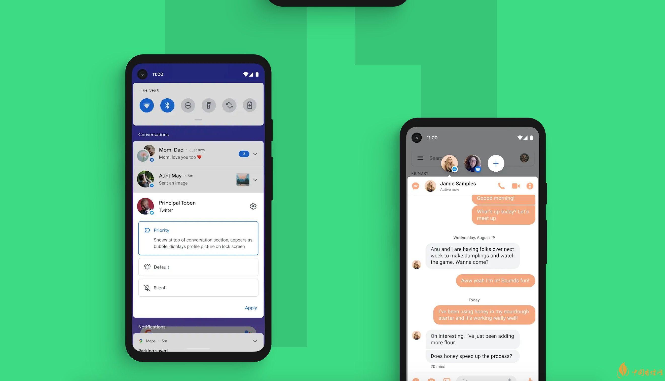Tap the add new contact button in Messenger
This screenshot has height=381, width=665.
point(496,163)
